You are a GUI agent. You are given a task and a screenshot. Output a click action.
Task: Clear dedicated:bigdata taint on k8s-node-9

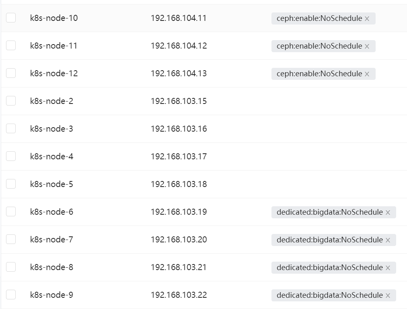tap(388, 295)
